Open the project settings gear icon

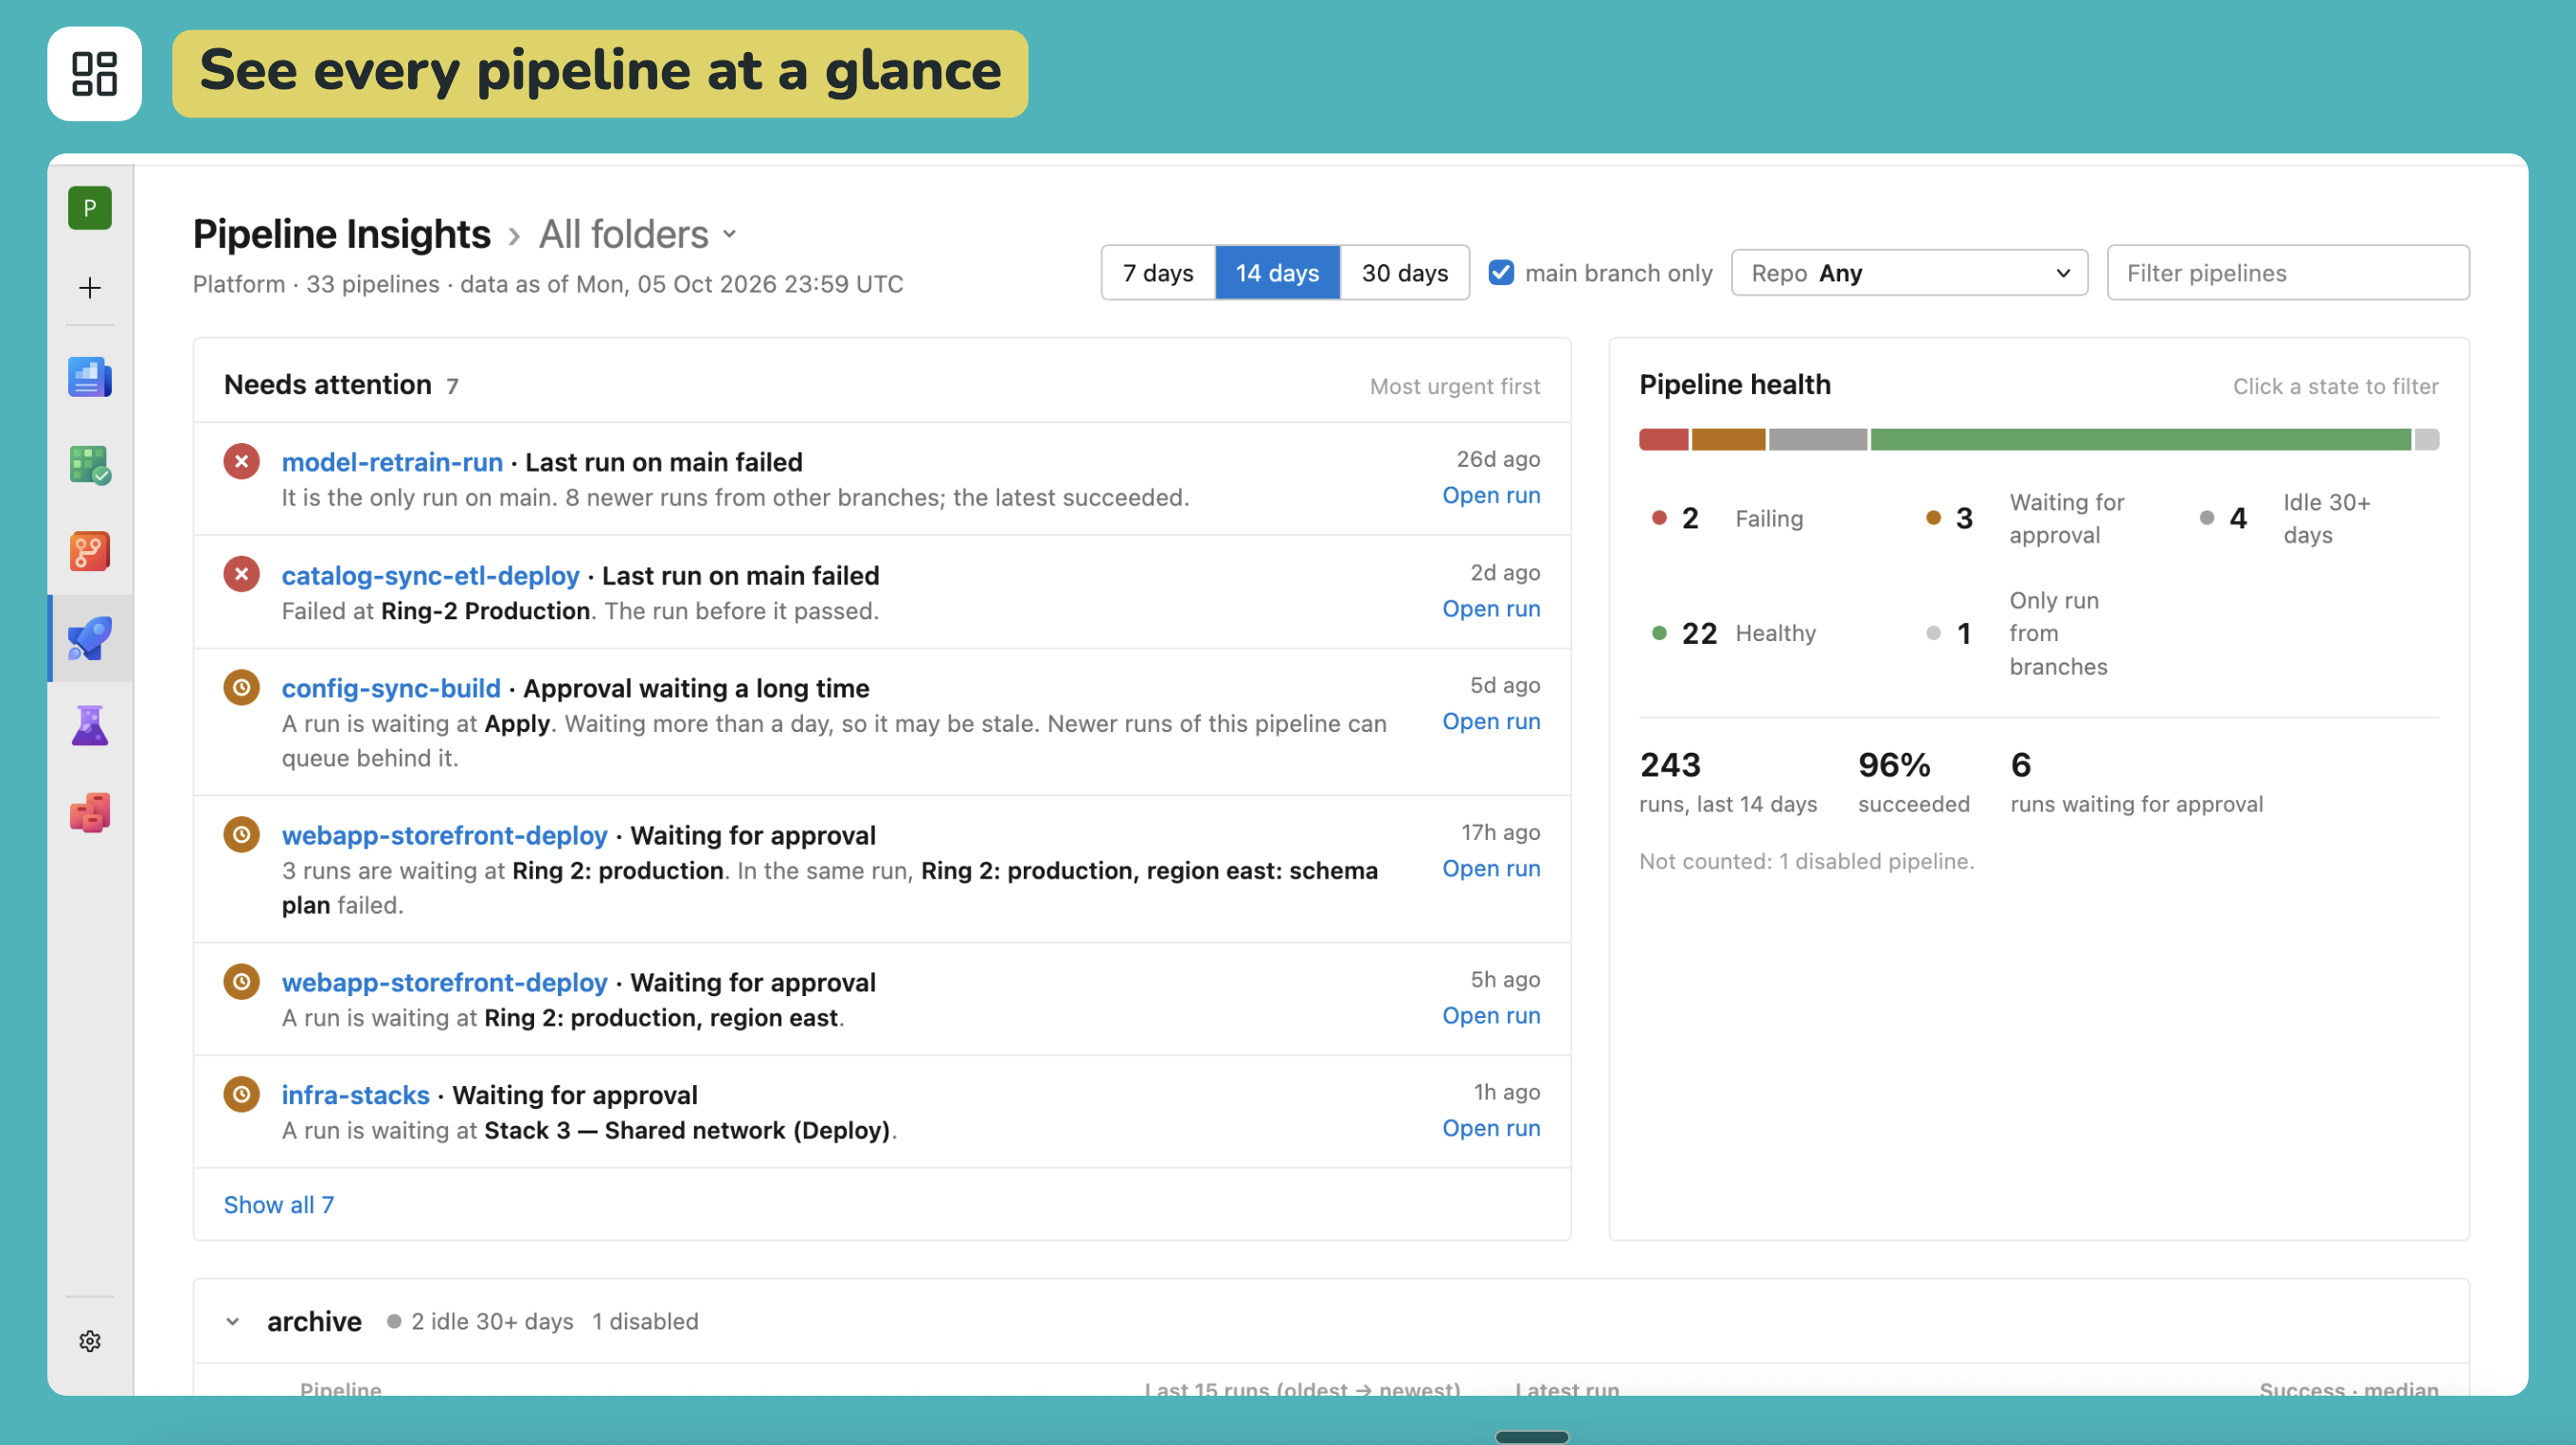click(90, 1341)
